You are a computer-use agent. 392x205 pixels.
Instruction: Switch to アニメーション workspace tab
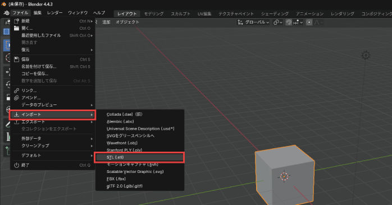[x=310, y=13]
